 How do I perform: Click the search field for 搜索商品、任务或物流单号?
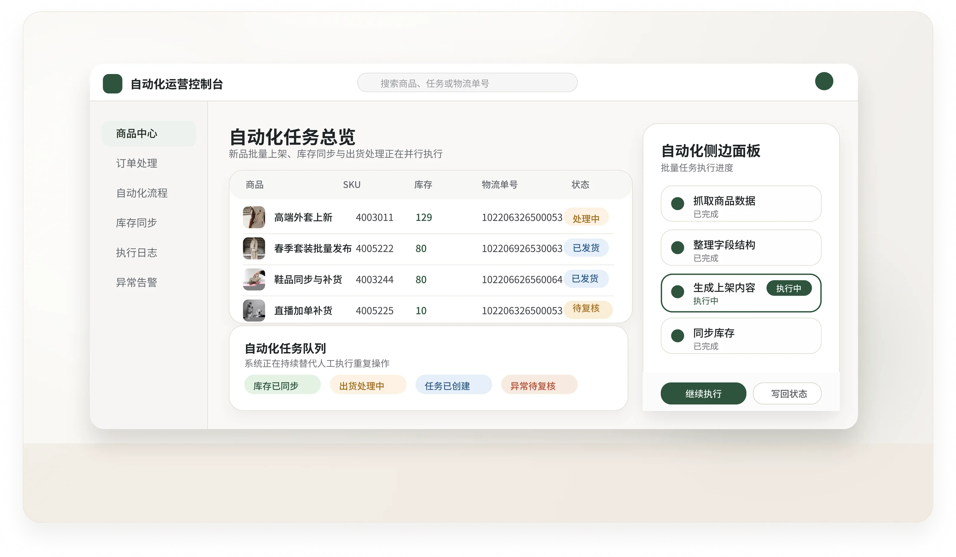pyautogui.click(x=467, y=82)
